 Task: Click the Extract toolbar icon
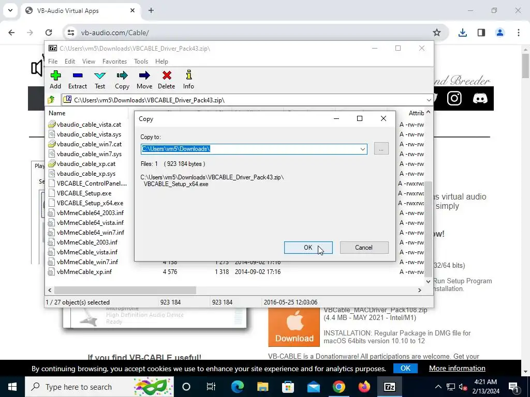click(x=78, y=80)
